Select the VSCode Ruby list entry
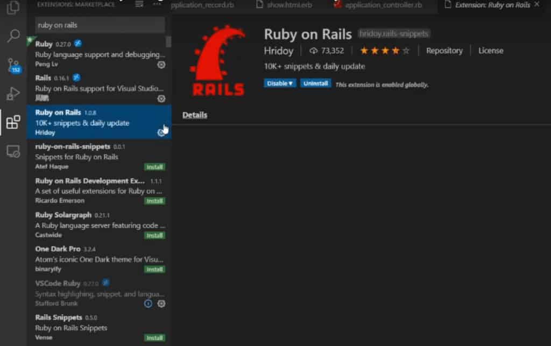 point(99,293)
